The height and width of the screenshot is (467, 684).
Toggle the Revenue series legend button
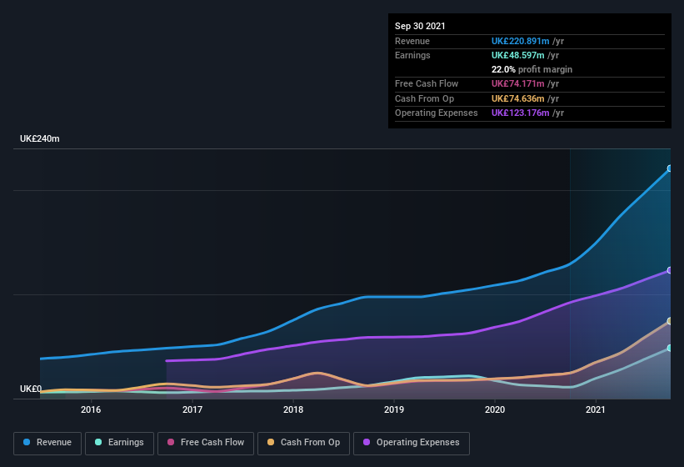click(47, 442)
